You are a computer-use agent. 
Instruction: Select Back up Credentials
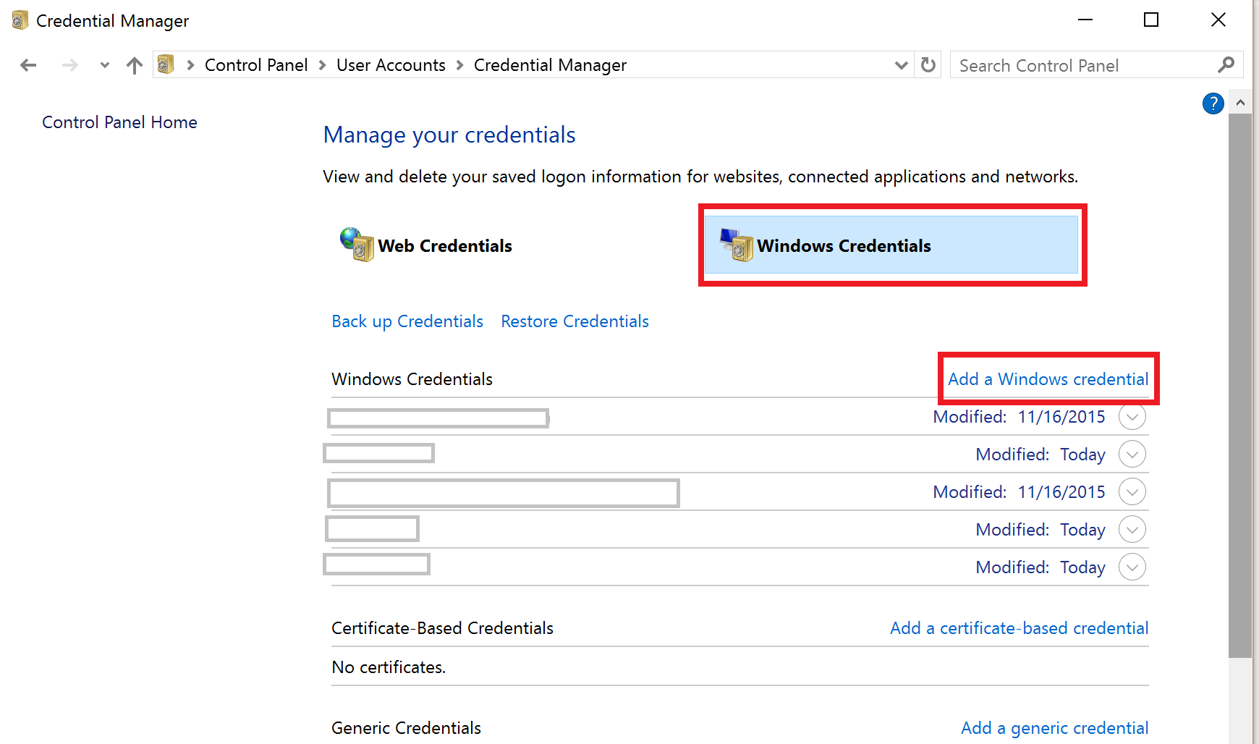(x=407, y=321)
